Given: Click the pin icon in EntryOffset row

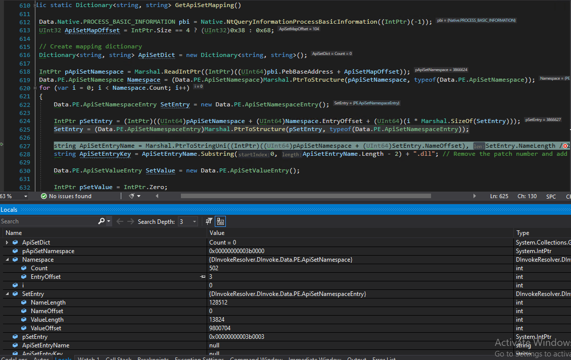Looking at the screenshot, I should [203, 277].
